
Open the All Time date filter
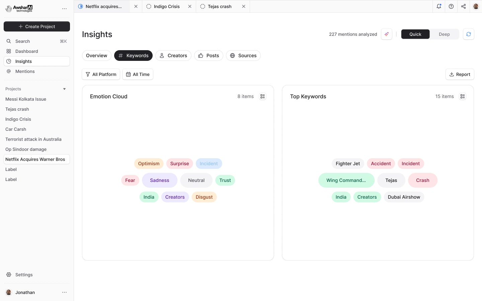click(138, 74)
